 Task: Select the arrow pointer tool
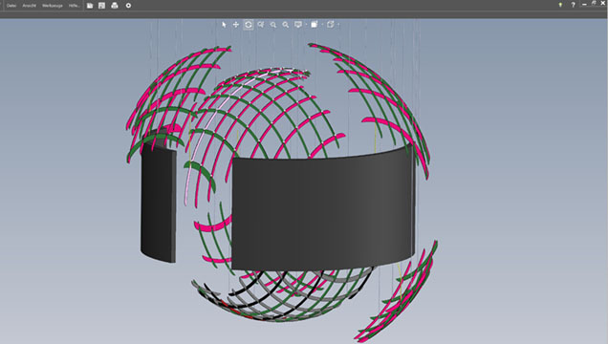[x=224, y=25]
